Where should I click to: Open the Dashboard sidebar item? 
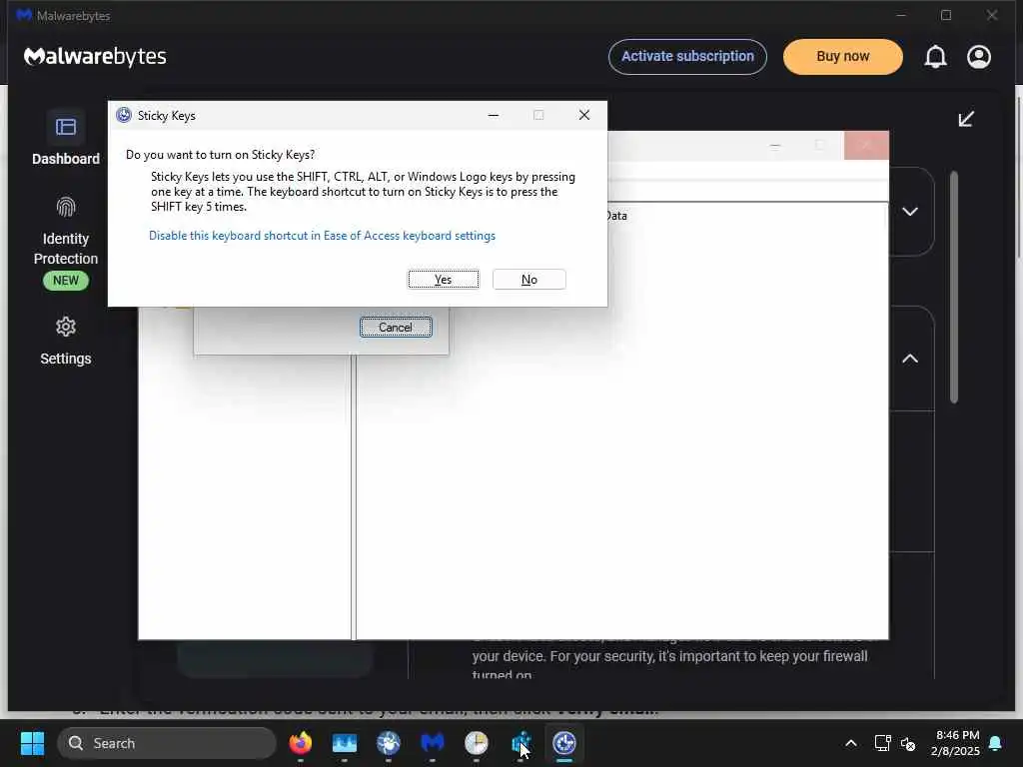pyautogui.click(x=66, y=138)
